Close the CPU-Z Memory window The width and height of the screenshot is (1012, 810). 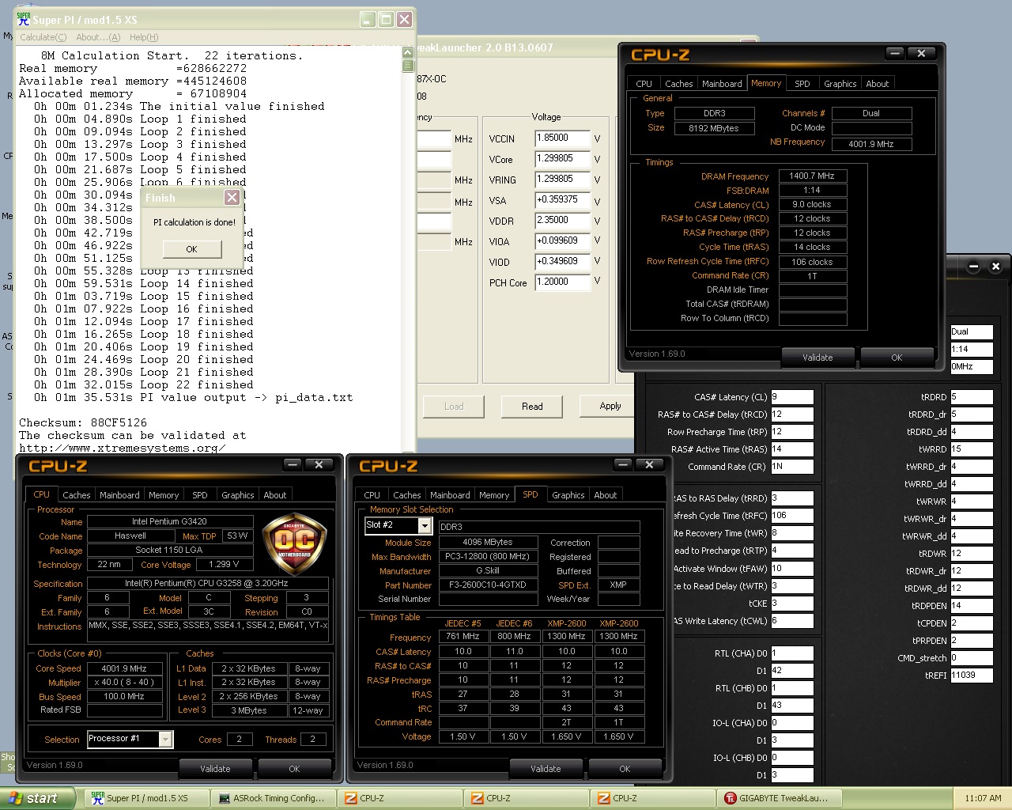tap(921, 53)
